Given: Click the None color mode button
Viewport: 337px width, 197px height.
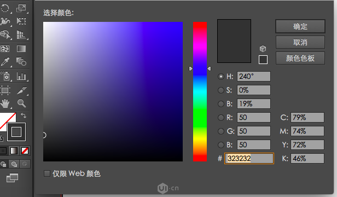Looking at the screenshot, I should point(25,151).
